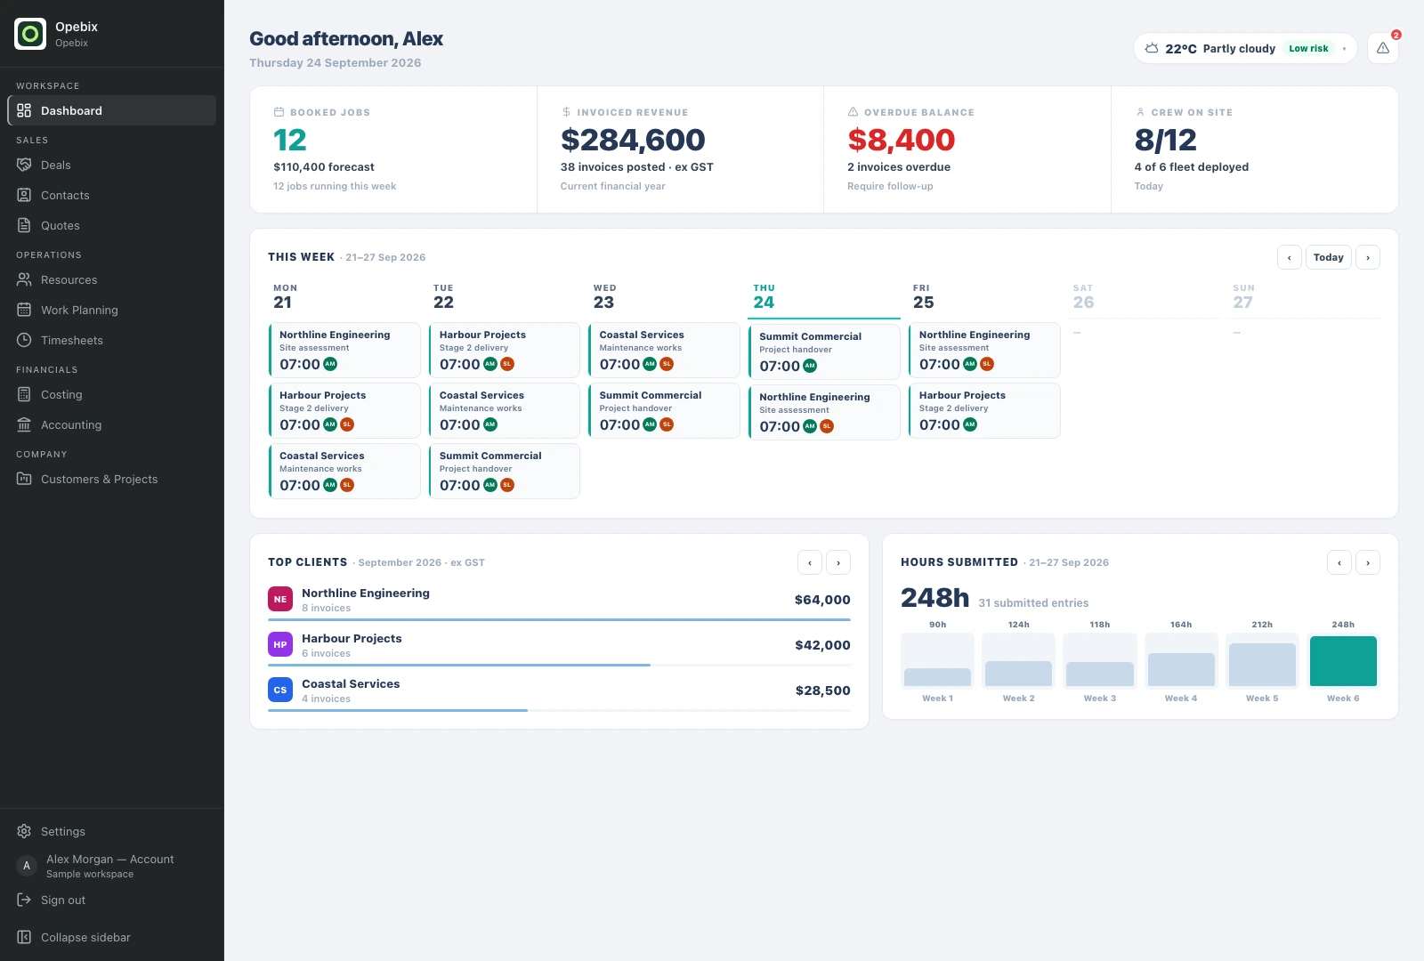
Task: Click the Opebix logo icon
Action: click(x=30, y=34)
